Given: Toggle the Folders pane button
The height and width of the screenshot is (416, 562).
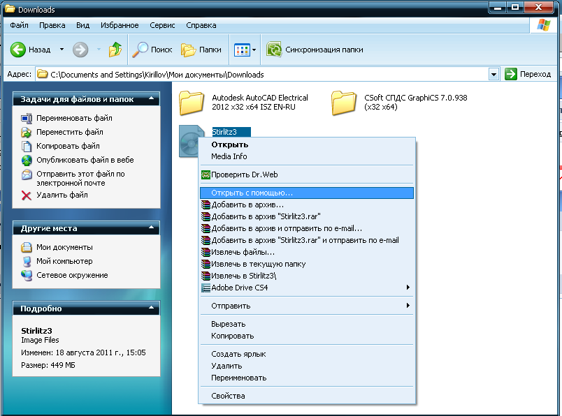Looking at the screenshot, I should pos(201,50).
